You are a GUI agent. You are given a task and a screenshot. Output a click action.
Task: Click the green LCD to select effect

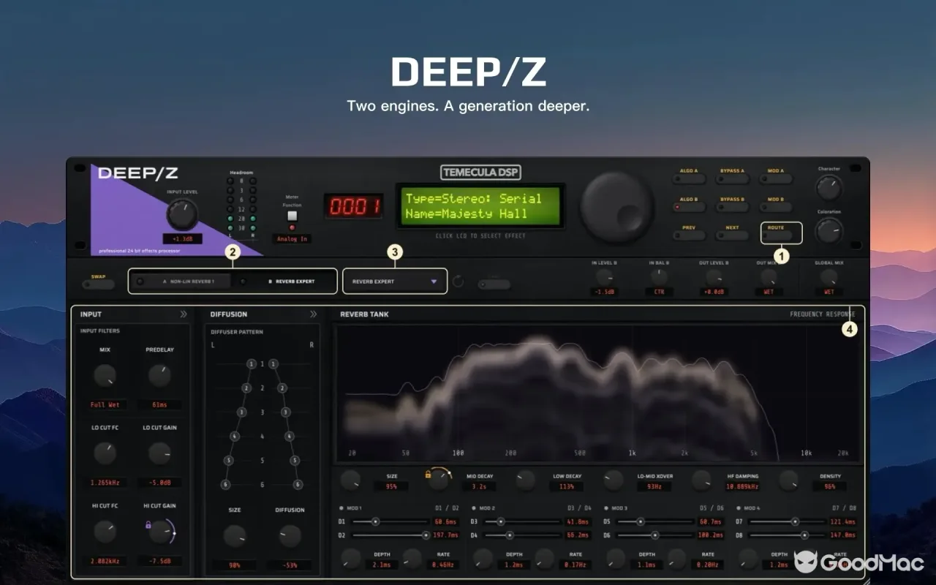click(480, 205)
